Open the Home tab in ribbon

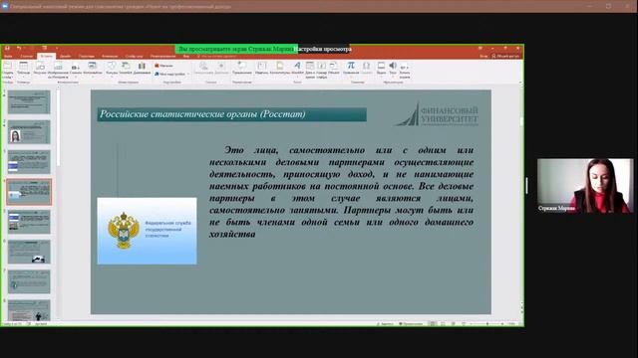point(27,56)
